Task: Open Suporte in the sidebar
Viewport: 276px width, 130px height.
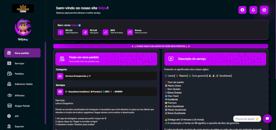Action: [x=19, y=126]
